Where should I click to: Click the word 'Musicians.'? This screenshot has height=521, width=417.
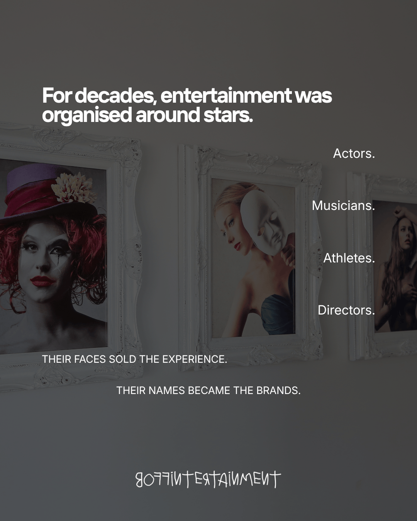[x=343, y=206]
